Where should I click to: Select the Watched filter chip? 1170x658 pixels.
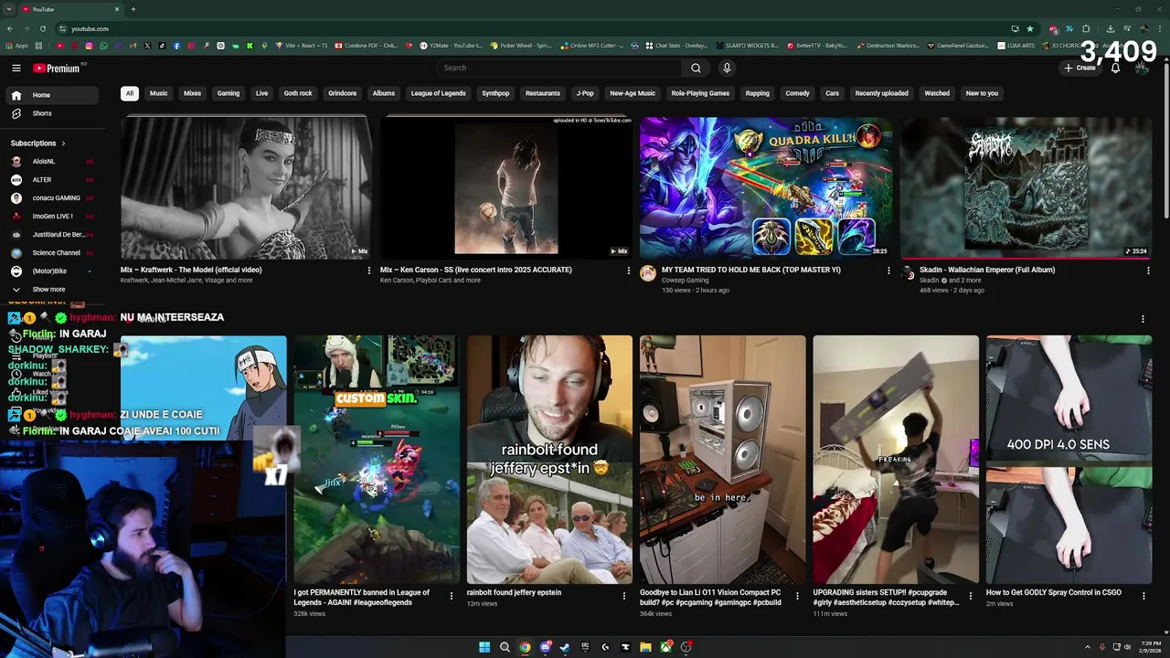coord(937,93)
